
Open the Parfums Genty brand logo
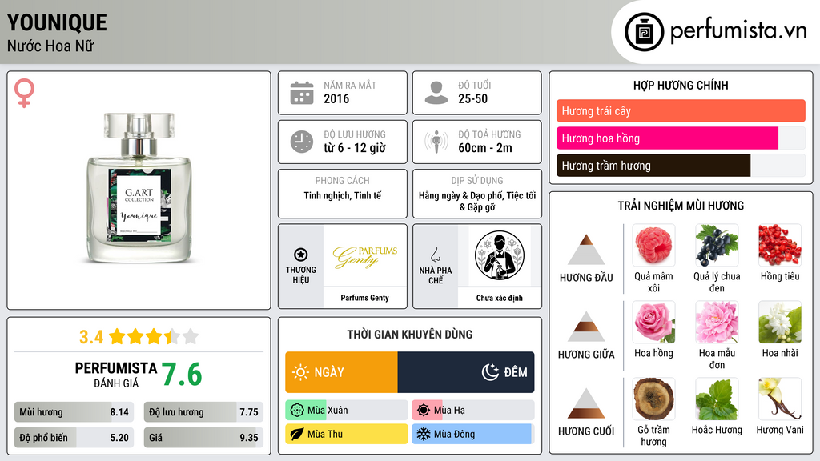coord(365,256)
